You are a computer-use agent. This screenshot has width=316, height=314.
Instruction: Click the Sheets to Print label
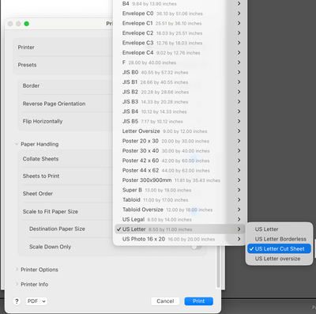click(41, 176)
